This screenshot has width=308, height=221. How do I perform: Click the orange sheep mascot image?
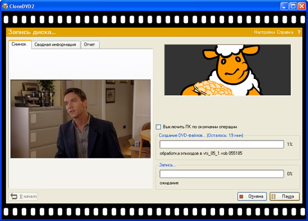pos(227,70)
